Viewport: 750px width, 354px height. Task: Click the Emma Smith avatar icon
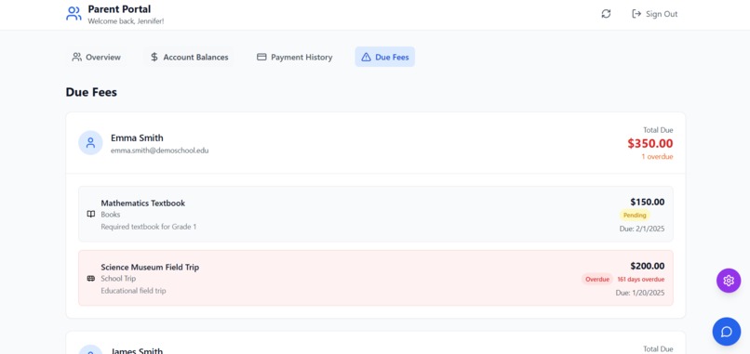(90, 143)
